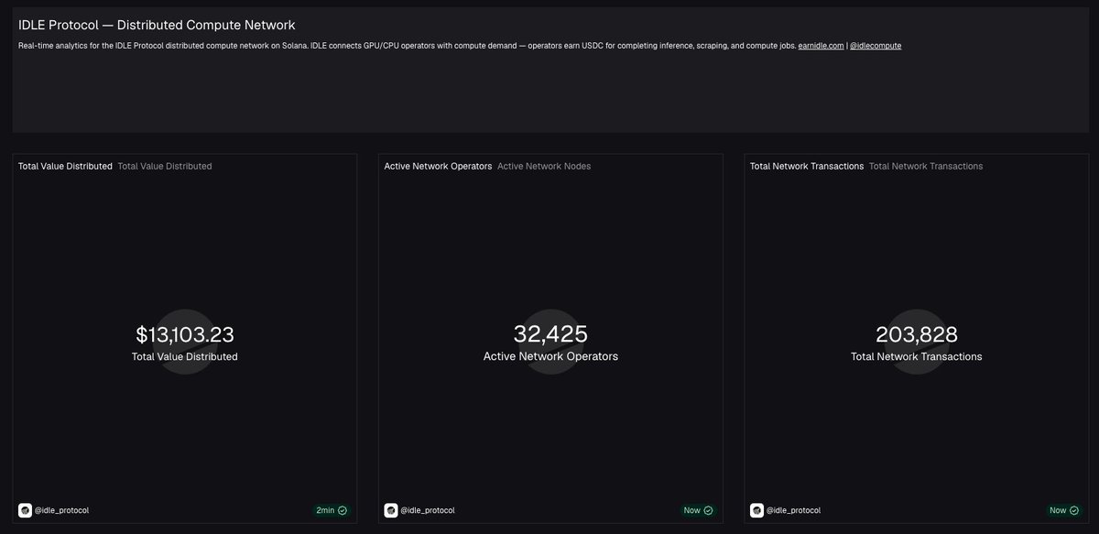Click the 2min refresh check icon

tap(343, 510)
